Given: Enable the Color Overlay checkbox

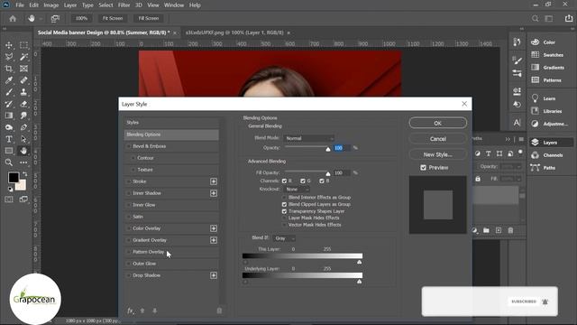Looking at the screenshot, I should pos(128,228).
